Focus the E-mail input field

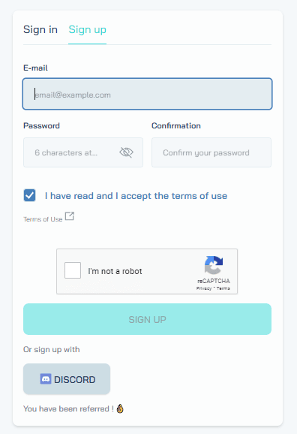point(148,94)
